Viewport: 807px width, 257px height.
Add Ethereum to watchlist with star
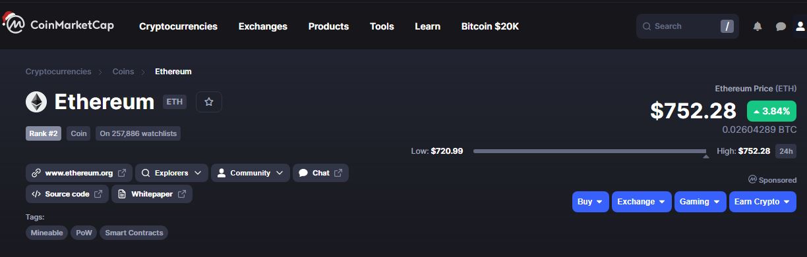click(x=209, y=102)
